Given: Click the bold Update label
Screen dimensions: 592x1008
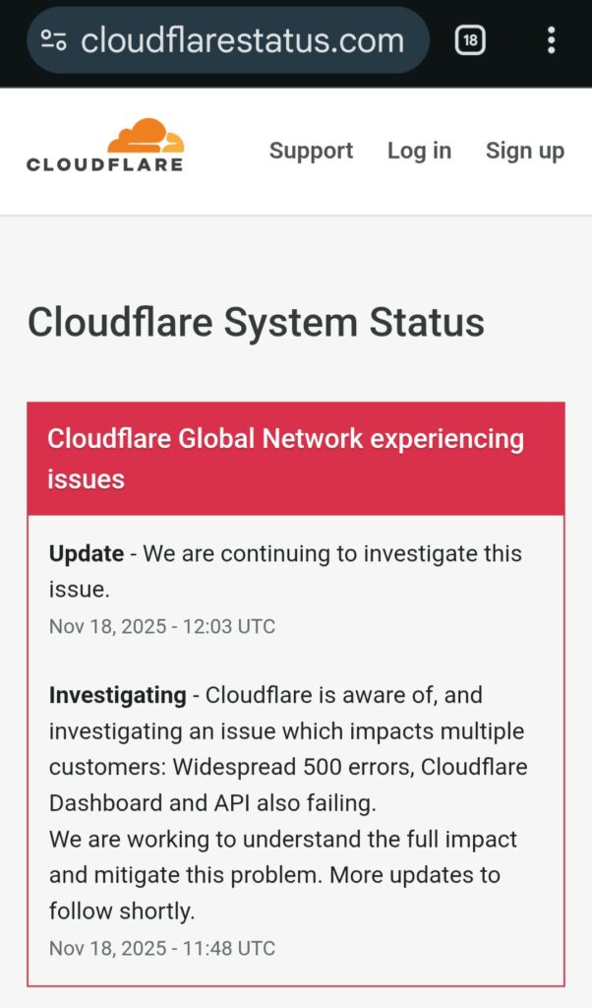Looking at the screenshot, I should (87, 553).
